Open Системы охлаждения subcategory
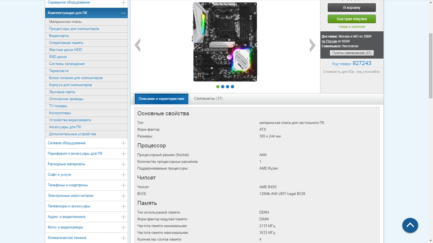 [67, 64]
